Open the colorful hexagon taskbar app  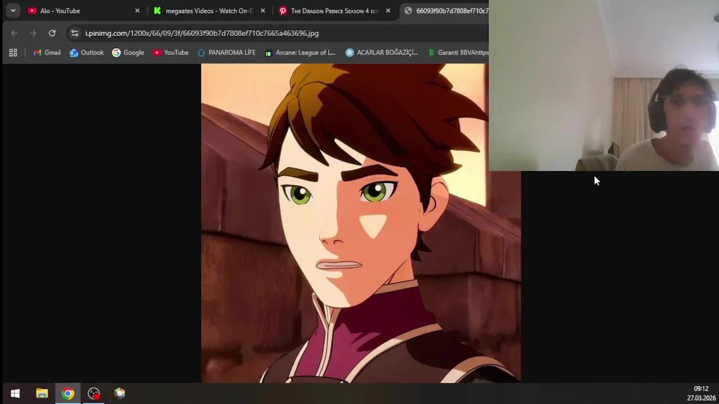coord(120,393)
